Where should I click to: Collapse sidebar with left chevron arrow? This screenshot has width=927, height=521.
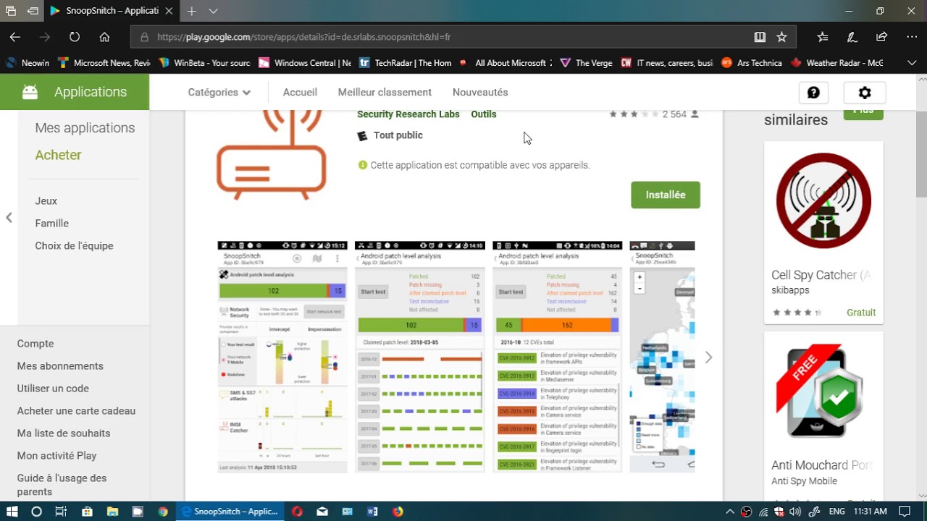9,217
